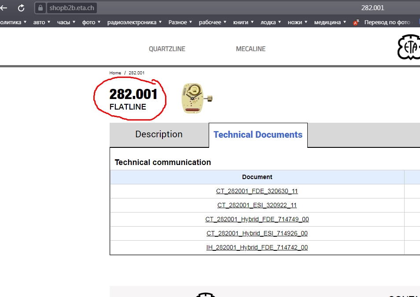Switch to the Description tab
This screenshot has width=420, height=297.
(158, 135)
